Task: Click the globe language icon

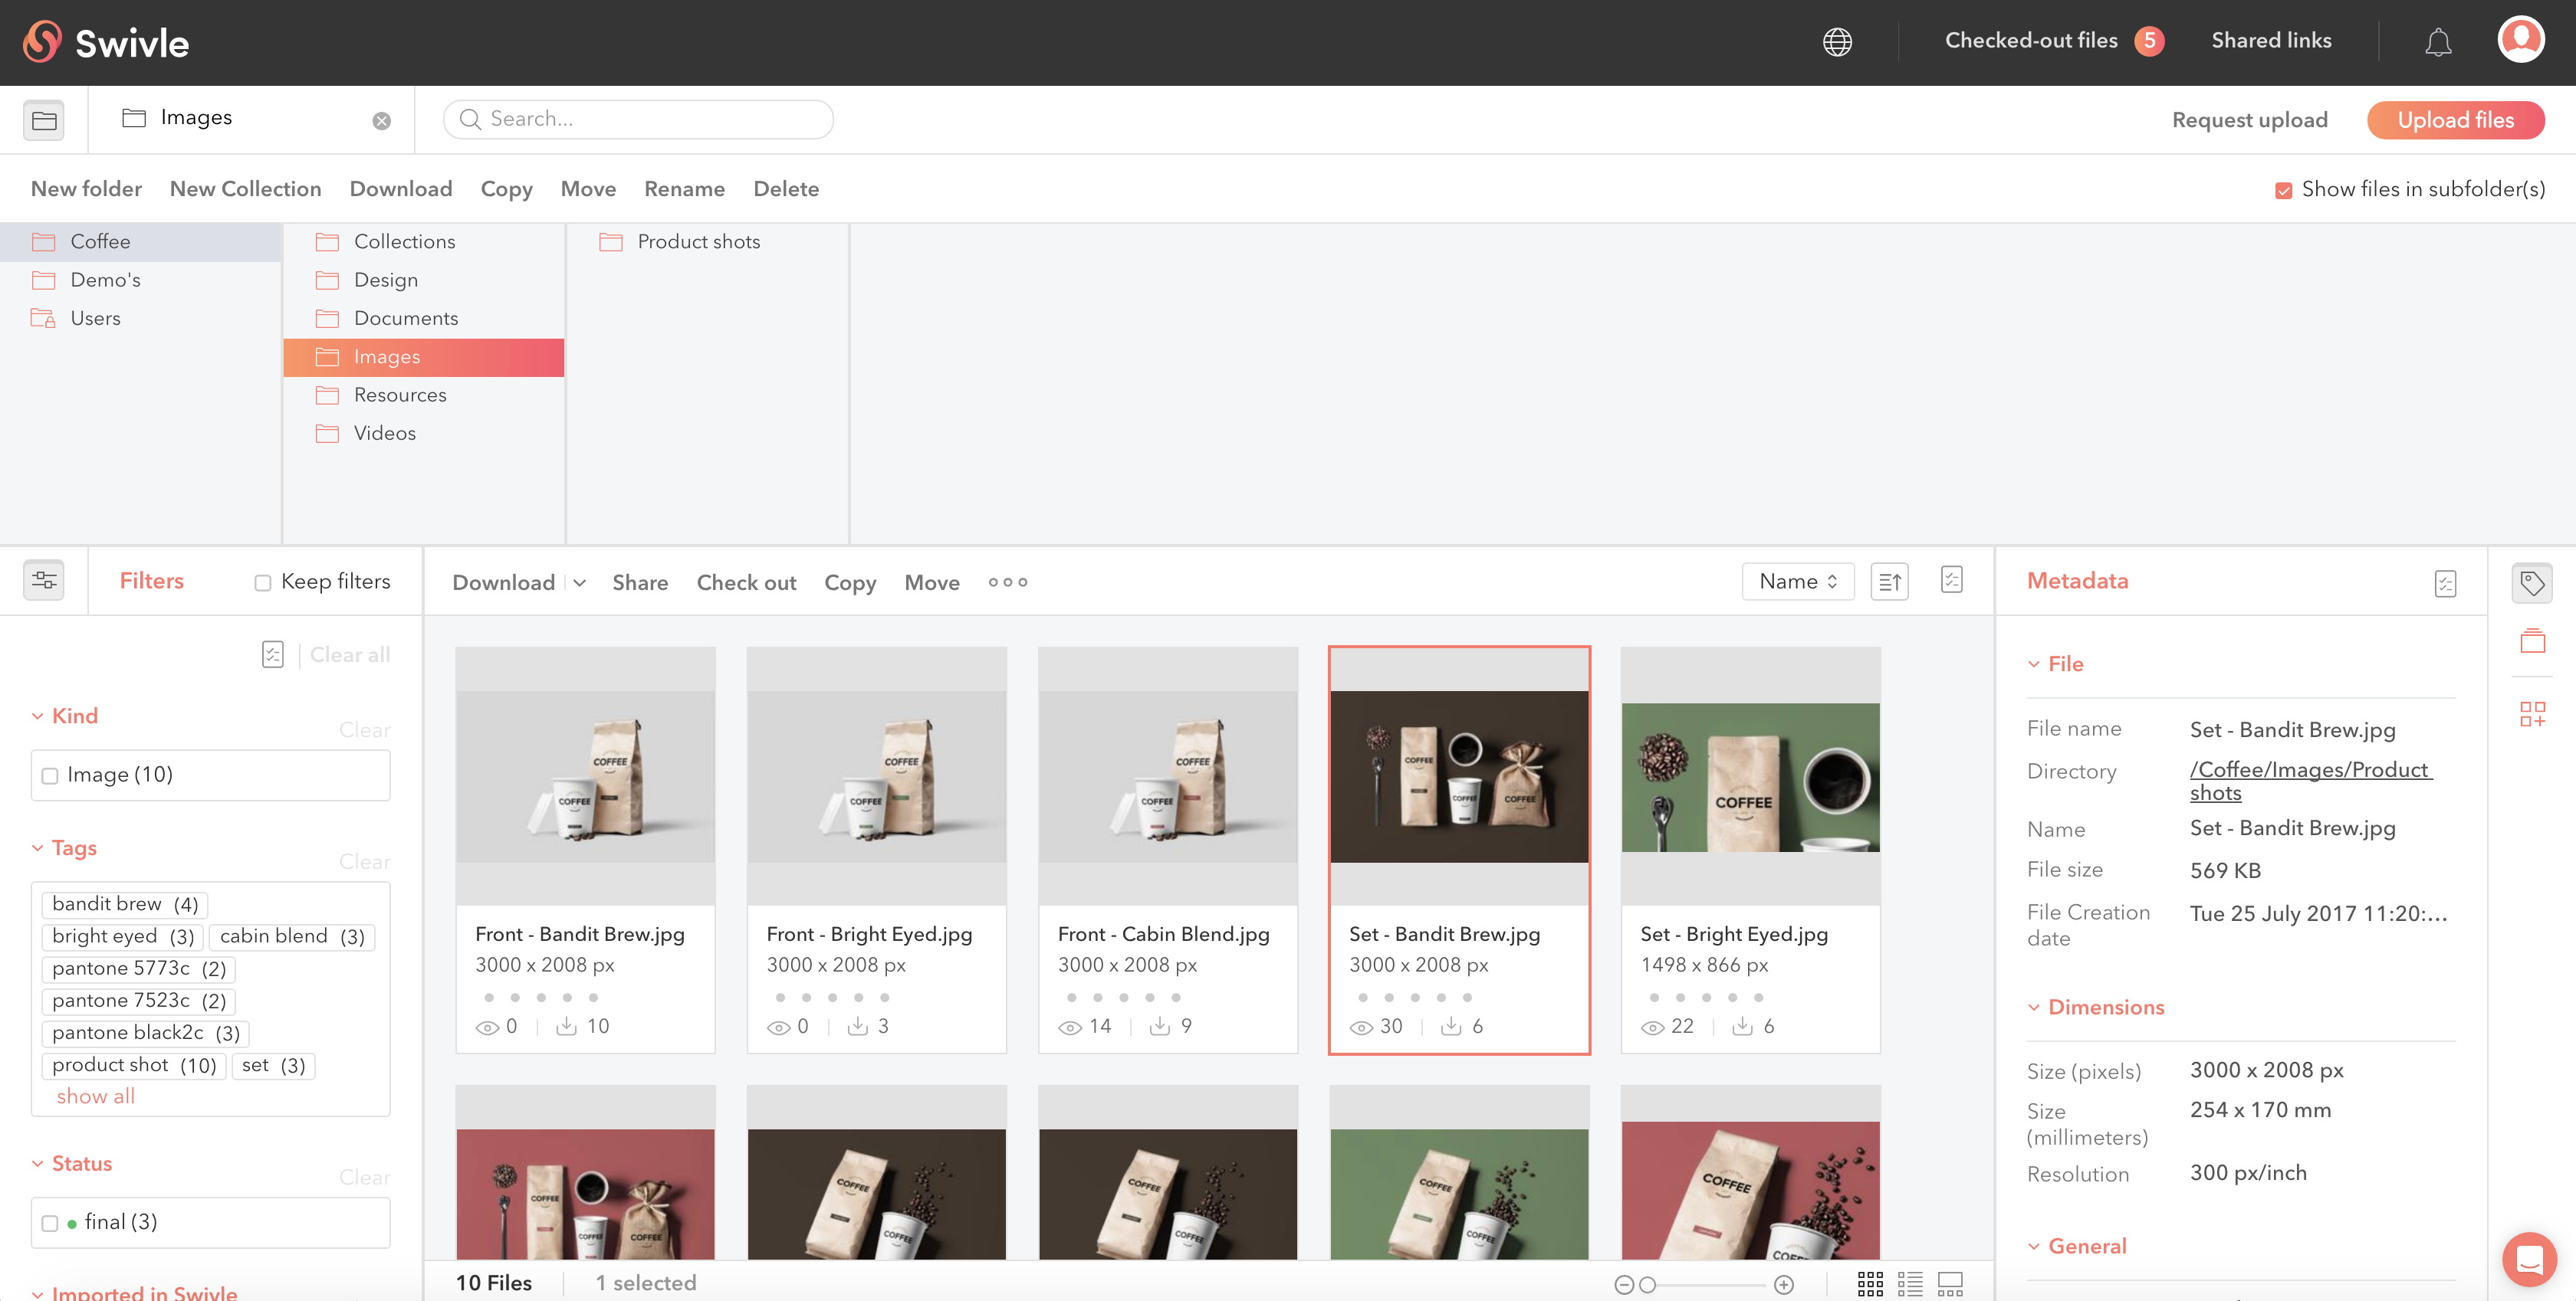Action: (x=1836, y=41)
